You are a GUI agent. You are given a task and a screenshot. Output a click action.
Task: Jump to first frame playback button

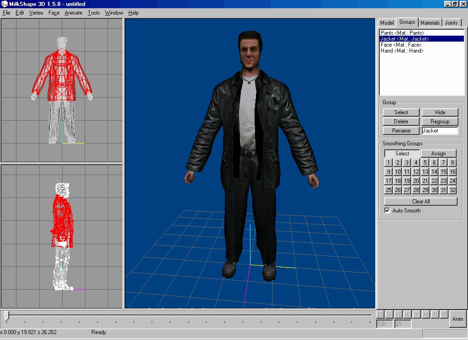click(380, 314)
